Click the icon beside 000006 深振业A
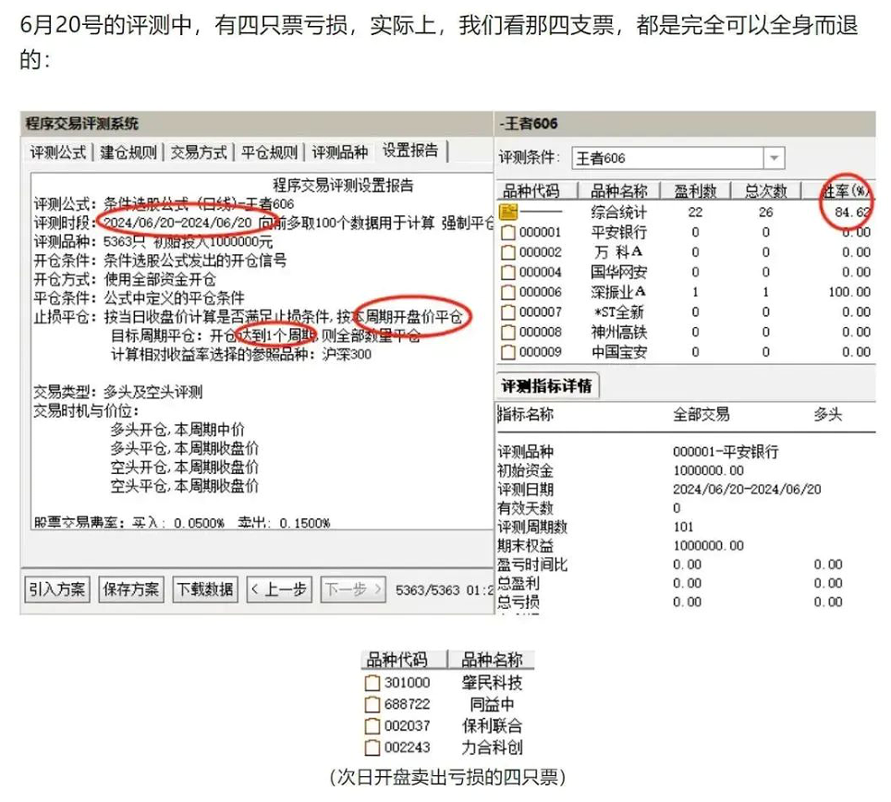This screenshot has width=891, height=802. point(507,292)
